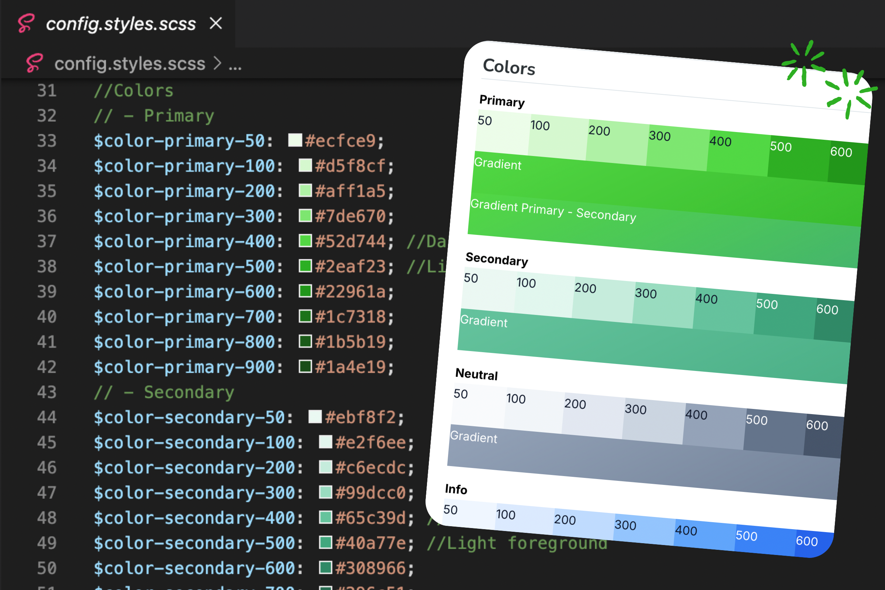Click the Sass icon in the breadcrumb
Viewport: 885px width, 590px height.
click(35, 63)
